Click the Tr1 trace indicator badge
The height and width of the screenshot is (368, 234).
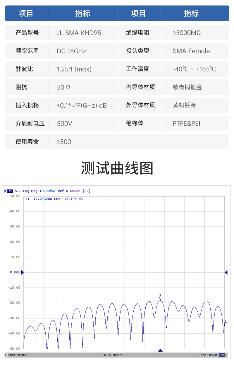click(x=10, y=191)
